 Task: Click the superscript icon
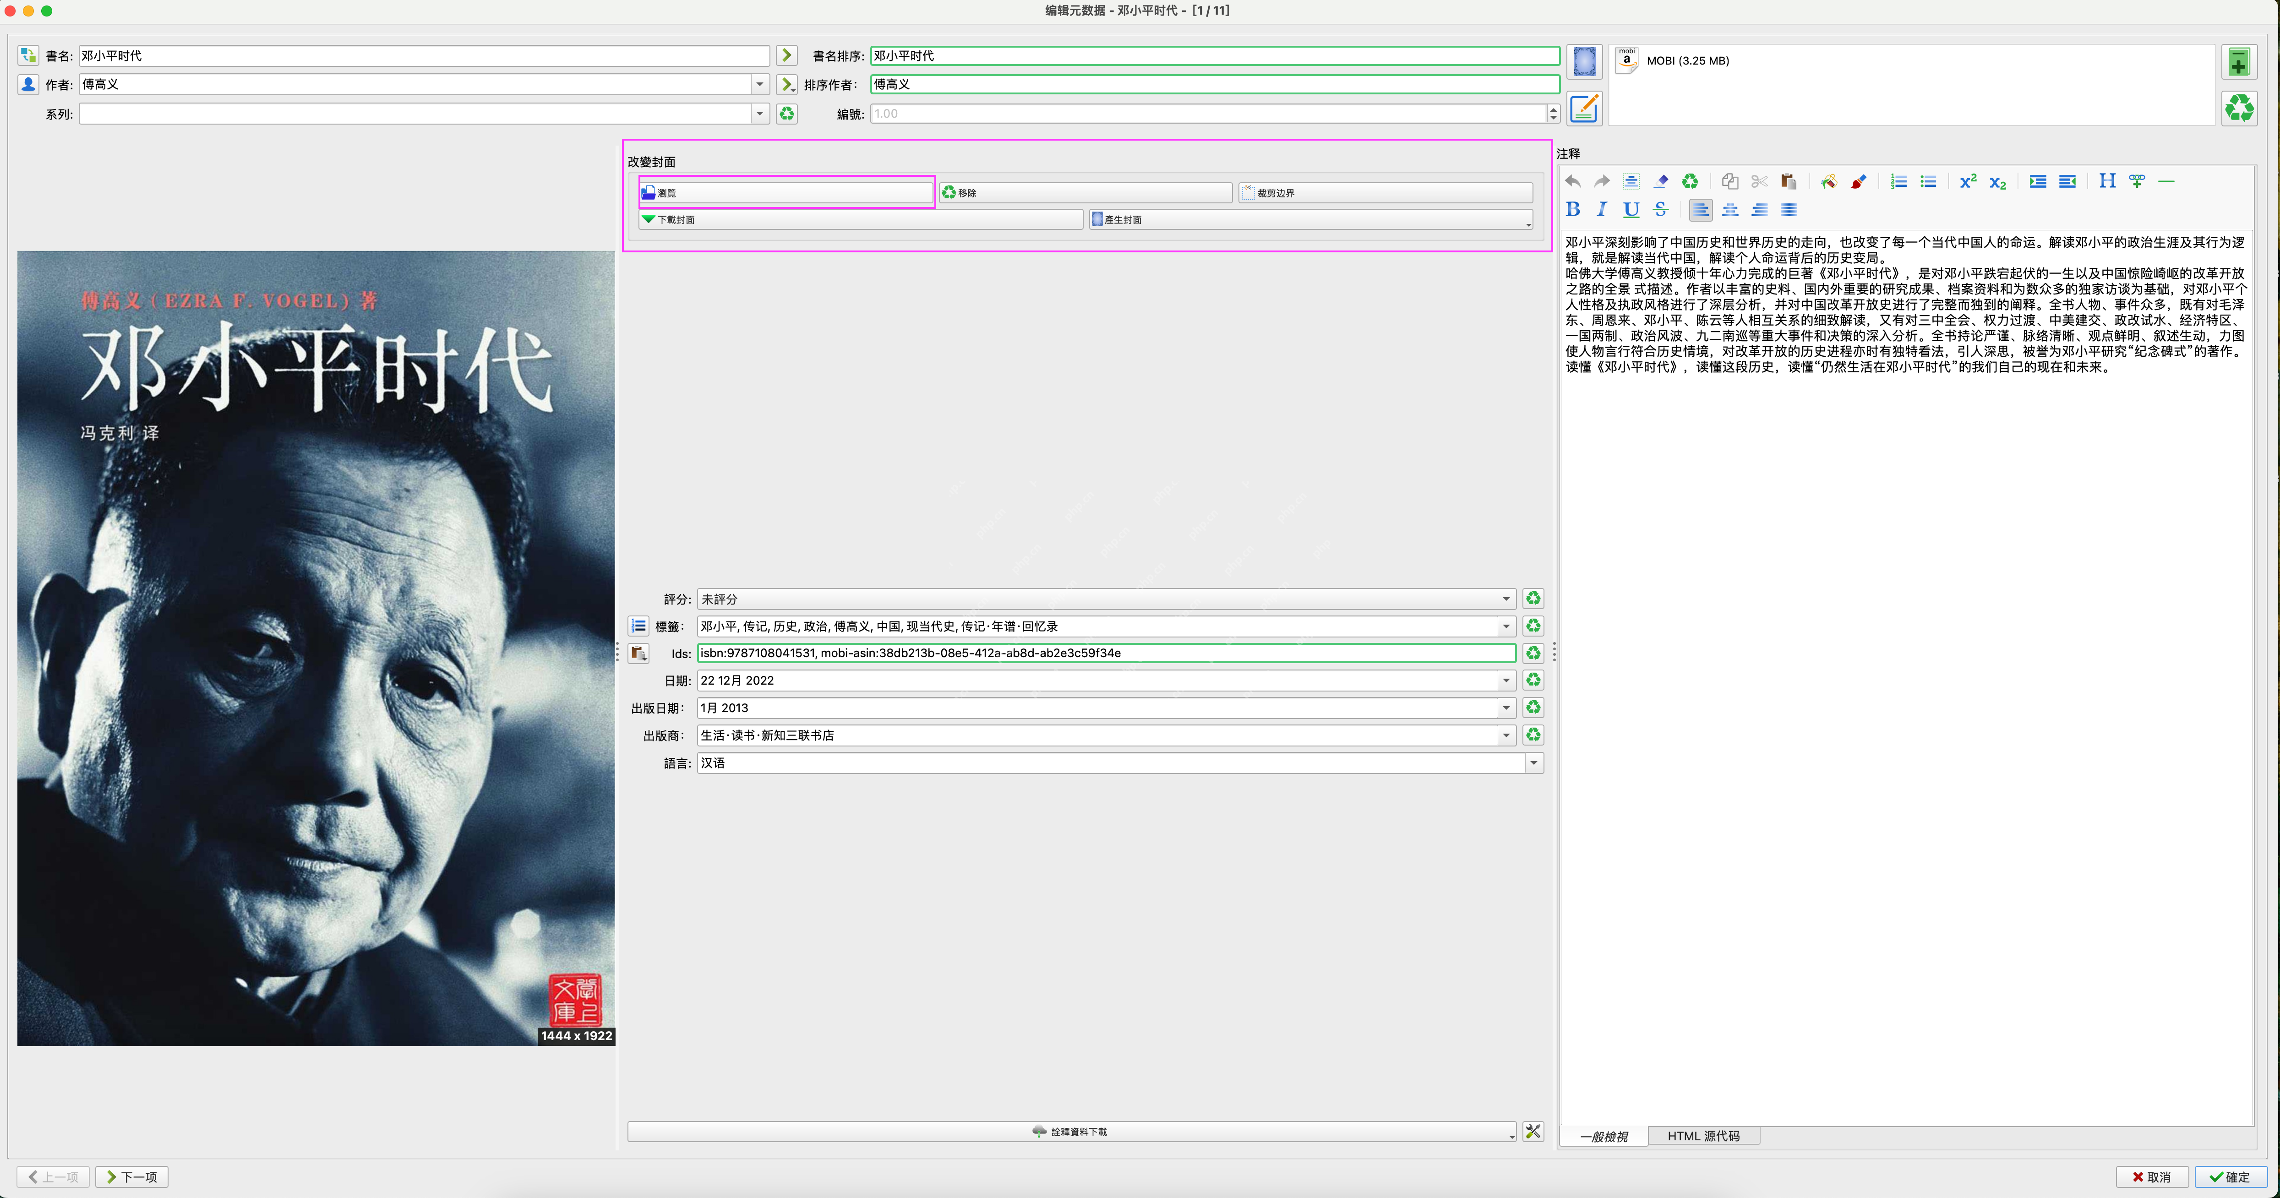[x=1967, y=181]
